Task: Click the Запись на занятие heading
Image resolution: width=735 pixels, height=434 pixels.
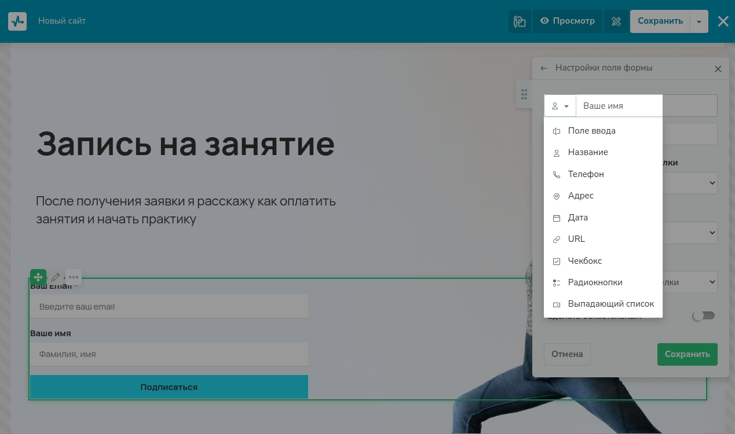Action: click(185, 144)
